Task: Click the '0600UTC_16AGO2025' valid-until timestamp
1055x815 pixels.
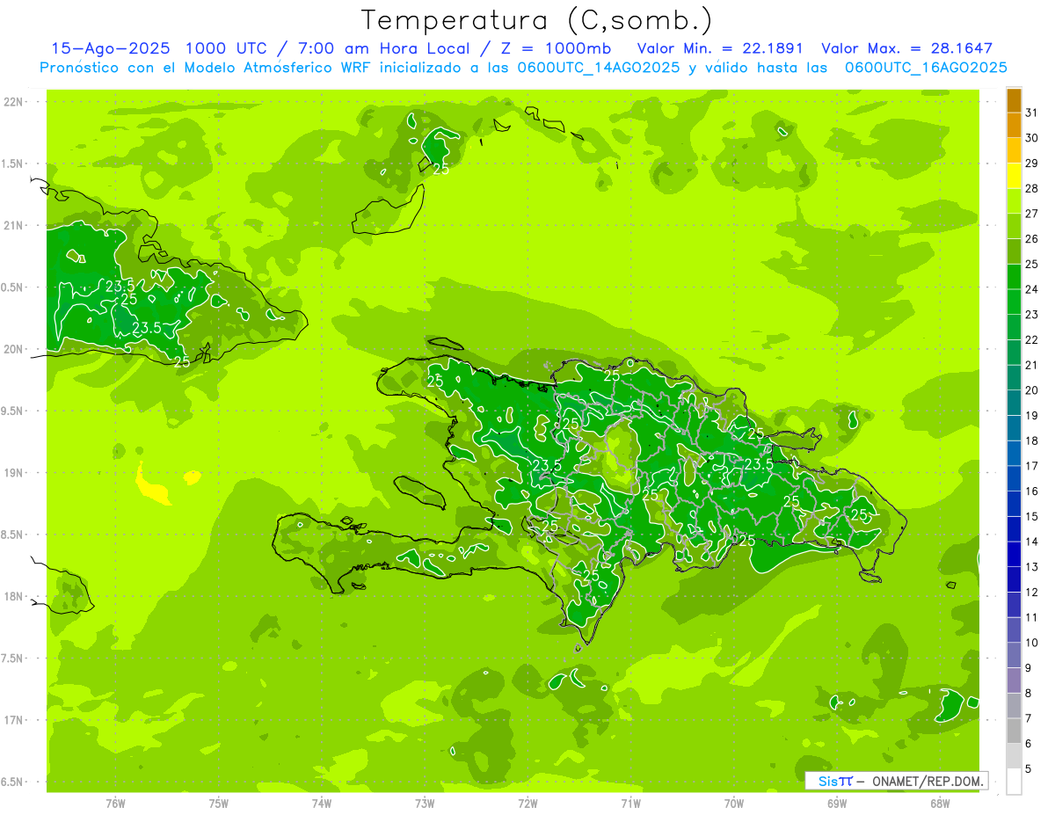Action: [x=926, y=68]
